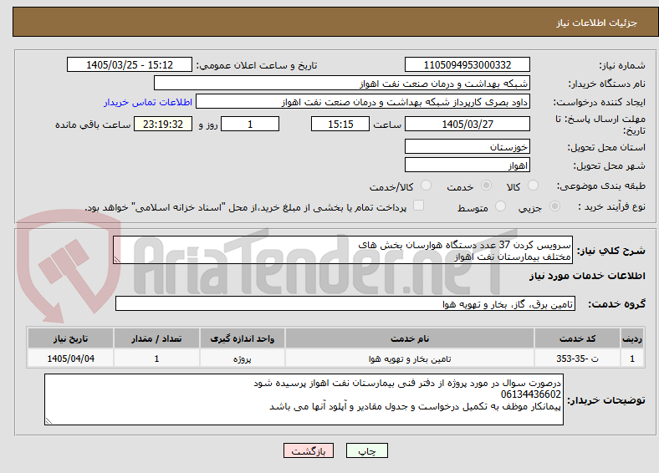Click service name cell تامین بخار و تهویه هوا

tap(410, 359)
